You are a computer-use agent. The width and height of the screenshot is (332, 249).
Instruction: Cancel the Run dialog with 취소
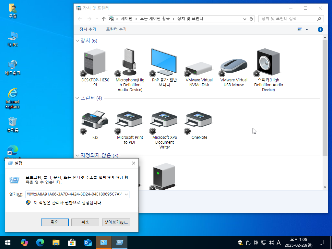coord(85,222)
